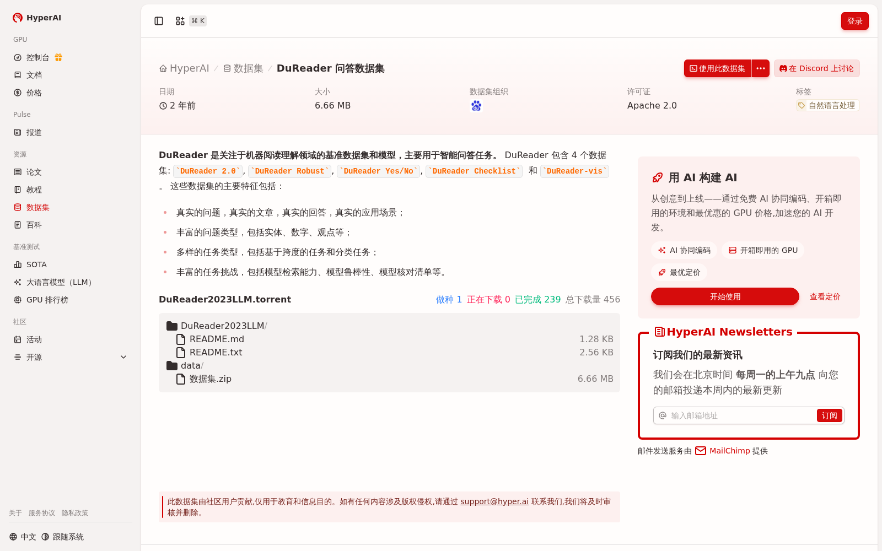Click the red 开始使用 button
Viewport: 882px width, 551px height.
click(725, 296)
